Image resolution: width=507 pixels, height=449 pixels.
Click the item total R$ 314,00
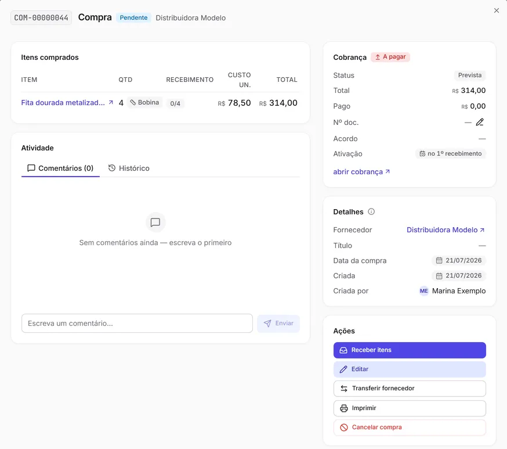click(278, 103)
